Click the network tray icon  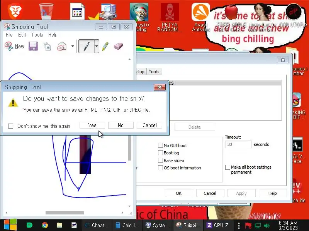(258, 226)
